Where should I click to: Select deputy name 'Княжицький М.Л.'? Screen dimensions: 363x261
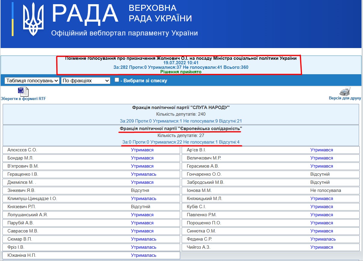coord(204,199)
